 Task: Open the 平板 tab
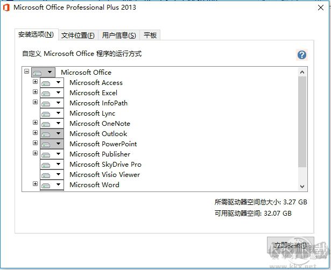pos(150,35)
